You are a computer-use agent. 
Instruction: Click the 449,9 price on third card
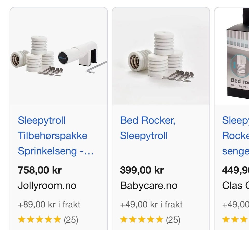(236, 170)
